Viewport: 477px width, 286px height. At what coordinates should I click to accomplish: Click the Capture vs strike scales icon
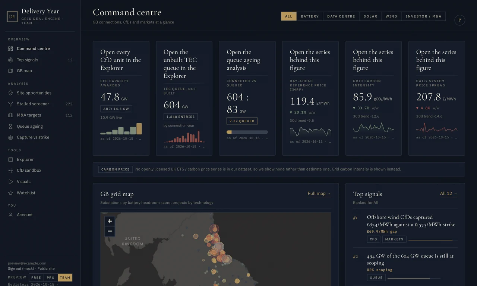tap(10, 137)
